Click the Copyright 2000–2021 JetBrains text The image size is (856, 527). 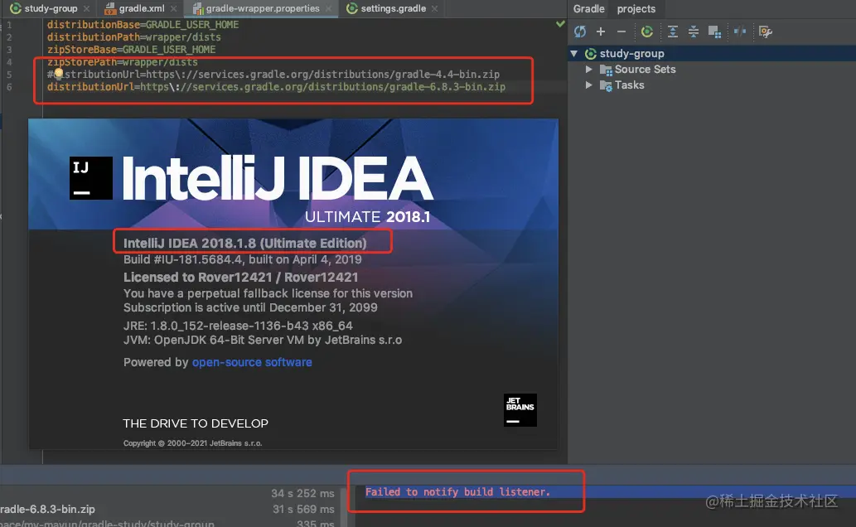pyautogui.click(x=192, y=443)
